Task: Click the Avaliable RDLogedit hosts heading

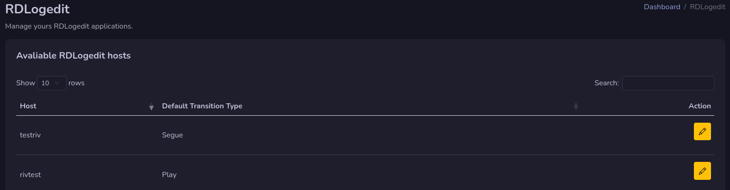Action: pos(74,56)
